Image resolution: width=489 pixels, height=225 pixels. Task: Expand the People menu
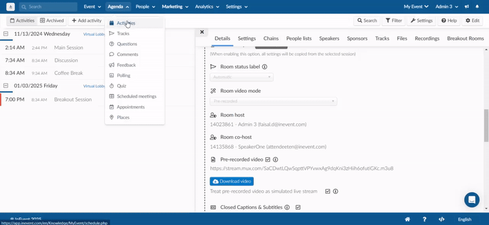point(145,7)
